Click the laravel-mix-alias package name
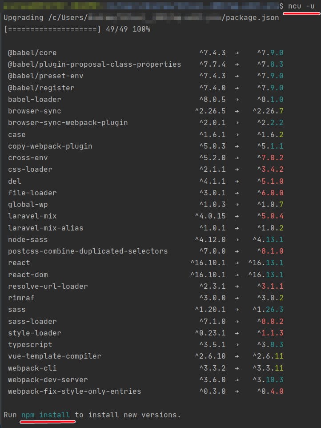Image resolution: width=321 pixels, height=428 pixels. tap(45, 228)
